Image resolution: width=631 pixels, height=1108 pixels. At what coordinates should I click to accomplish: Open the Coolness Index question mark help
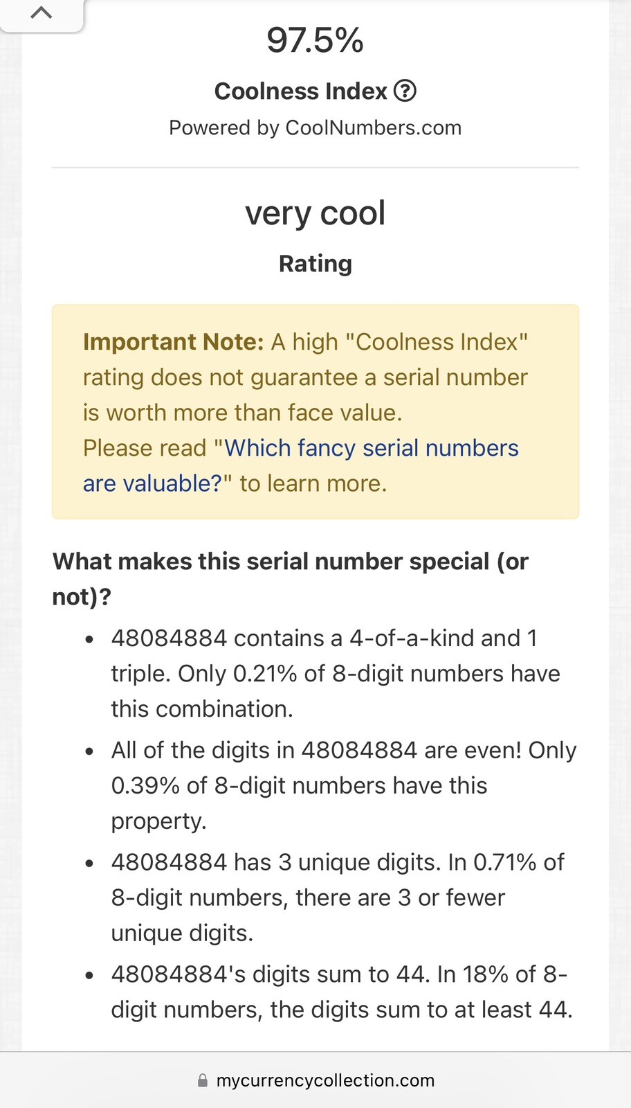click(405, 91)
